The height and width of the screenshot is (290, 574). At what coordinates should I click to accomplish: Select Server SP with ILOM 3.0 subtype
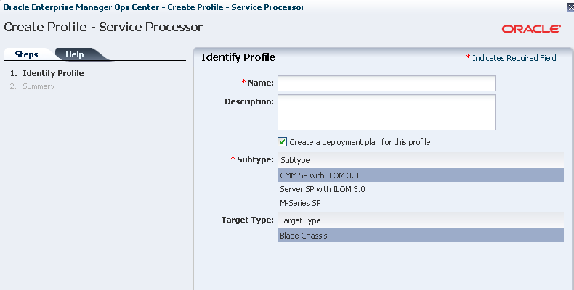coord(420,189)
